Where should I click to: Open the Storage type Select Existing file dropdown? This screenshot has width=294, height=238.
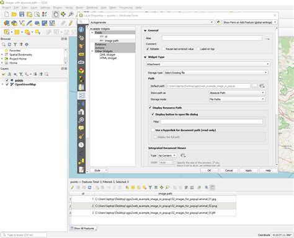[216, 73]
